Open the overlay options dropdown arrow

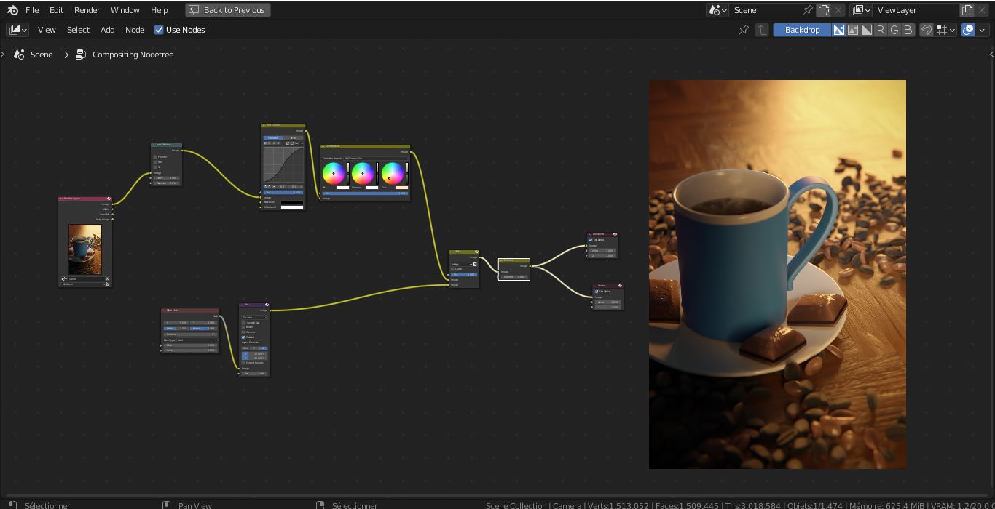(x=982, y=30)
